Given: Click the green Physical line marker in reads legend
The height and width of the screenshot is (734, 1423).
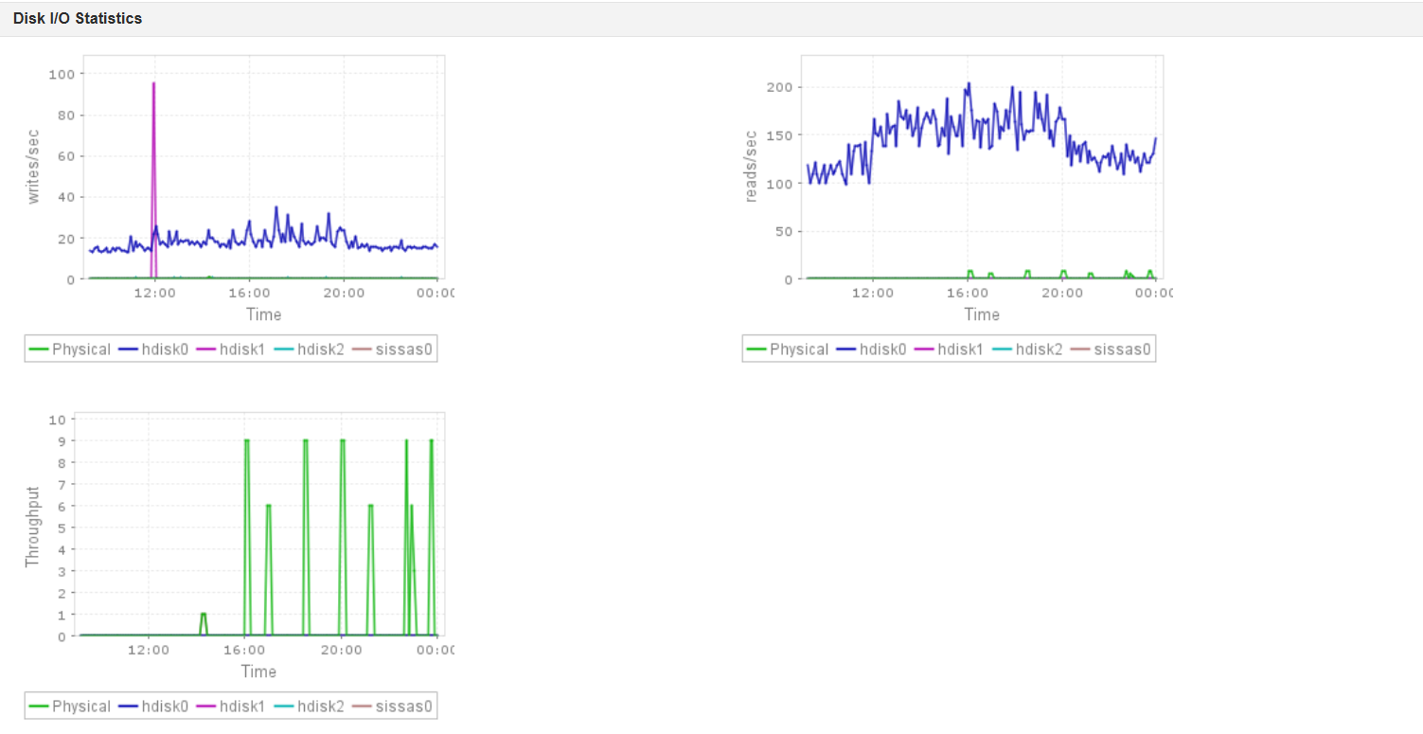Looking at the screenshot, I should [756, 349].
